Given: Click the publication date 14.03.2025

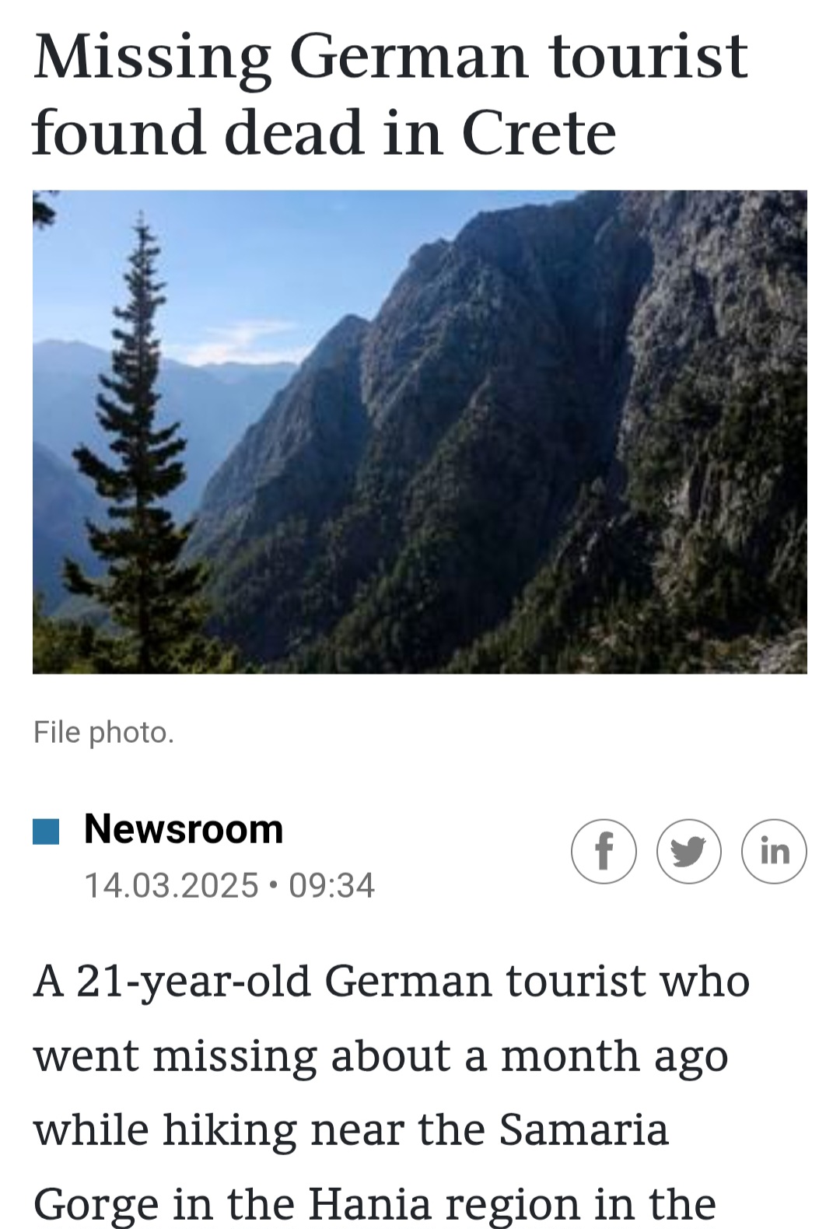Looking at the screenshot, I should (171, 885).
